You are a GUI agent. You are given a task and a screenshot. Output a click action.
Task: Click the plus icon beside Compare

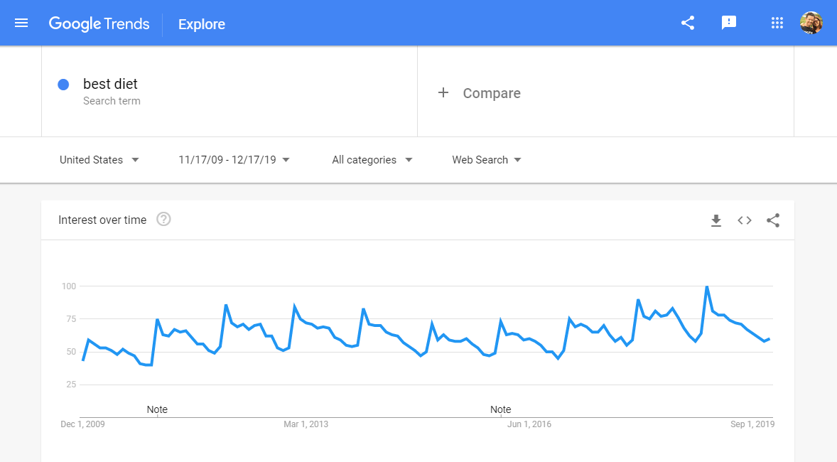pyautogui.click(x=443, y=93)
